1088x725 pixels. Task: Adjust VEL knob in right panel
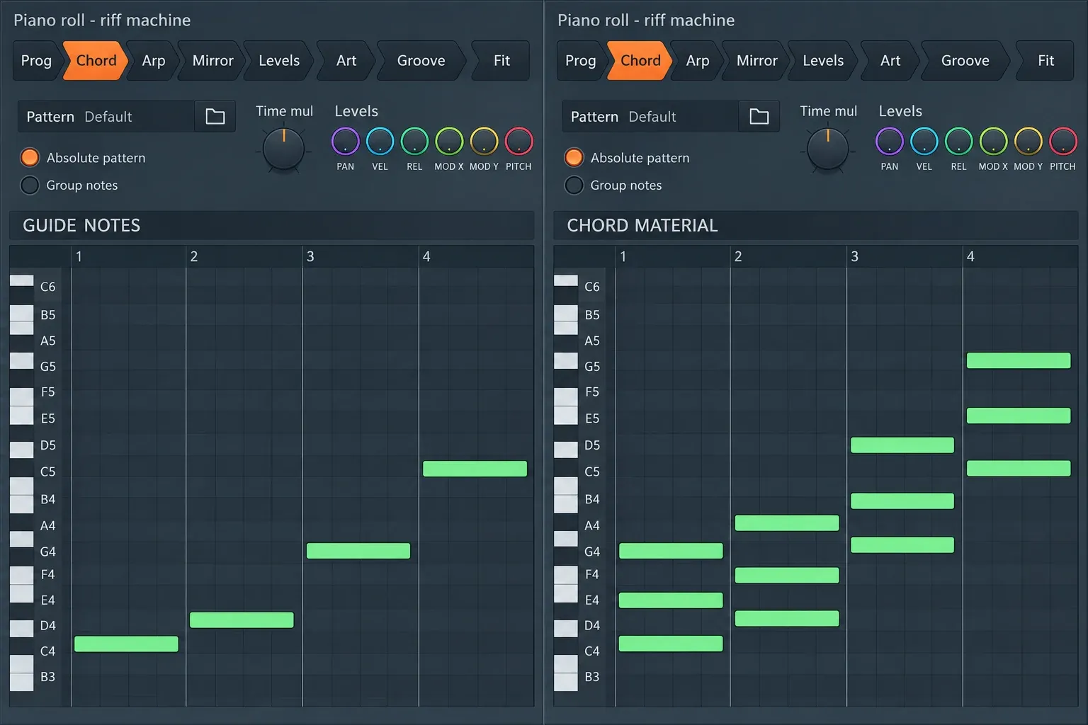(924, 142)
